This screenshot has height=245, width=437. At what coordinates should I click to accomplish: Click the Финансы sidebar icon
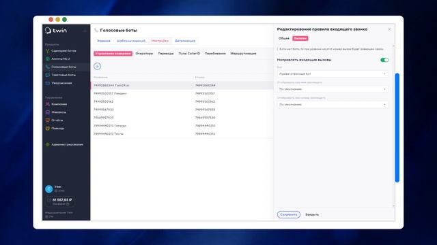(47, 112)
